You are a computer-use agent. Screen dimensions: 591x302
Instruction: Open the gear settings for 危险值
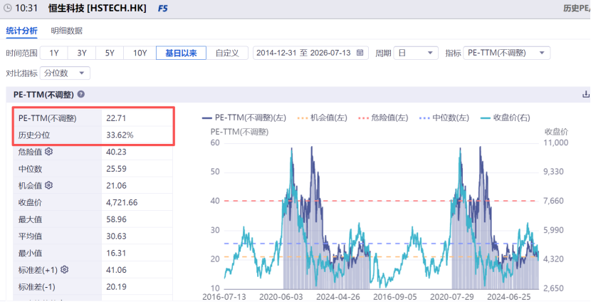48,152
